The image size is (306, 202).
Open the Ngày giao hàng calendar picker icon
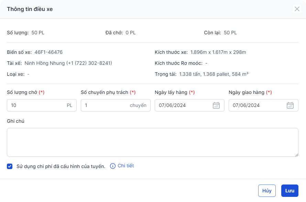(x=290, y=105)
